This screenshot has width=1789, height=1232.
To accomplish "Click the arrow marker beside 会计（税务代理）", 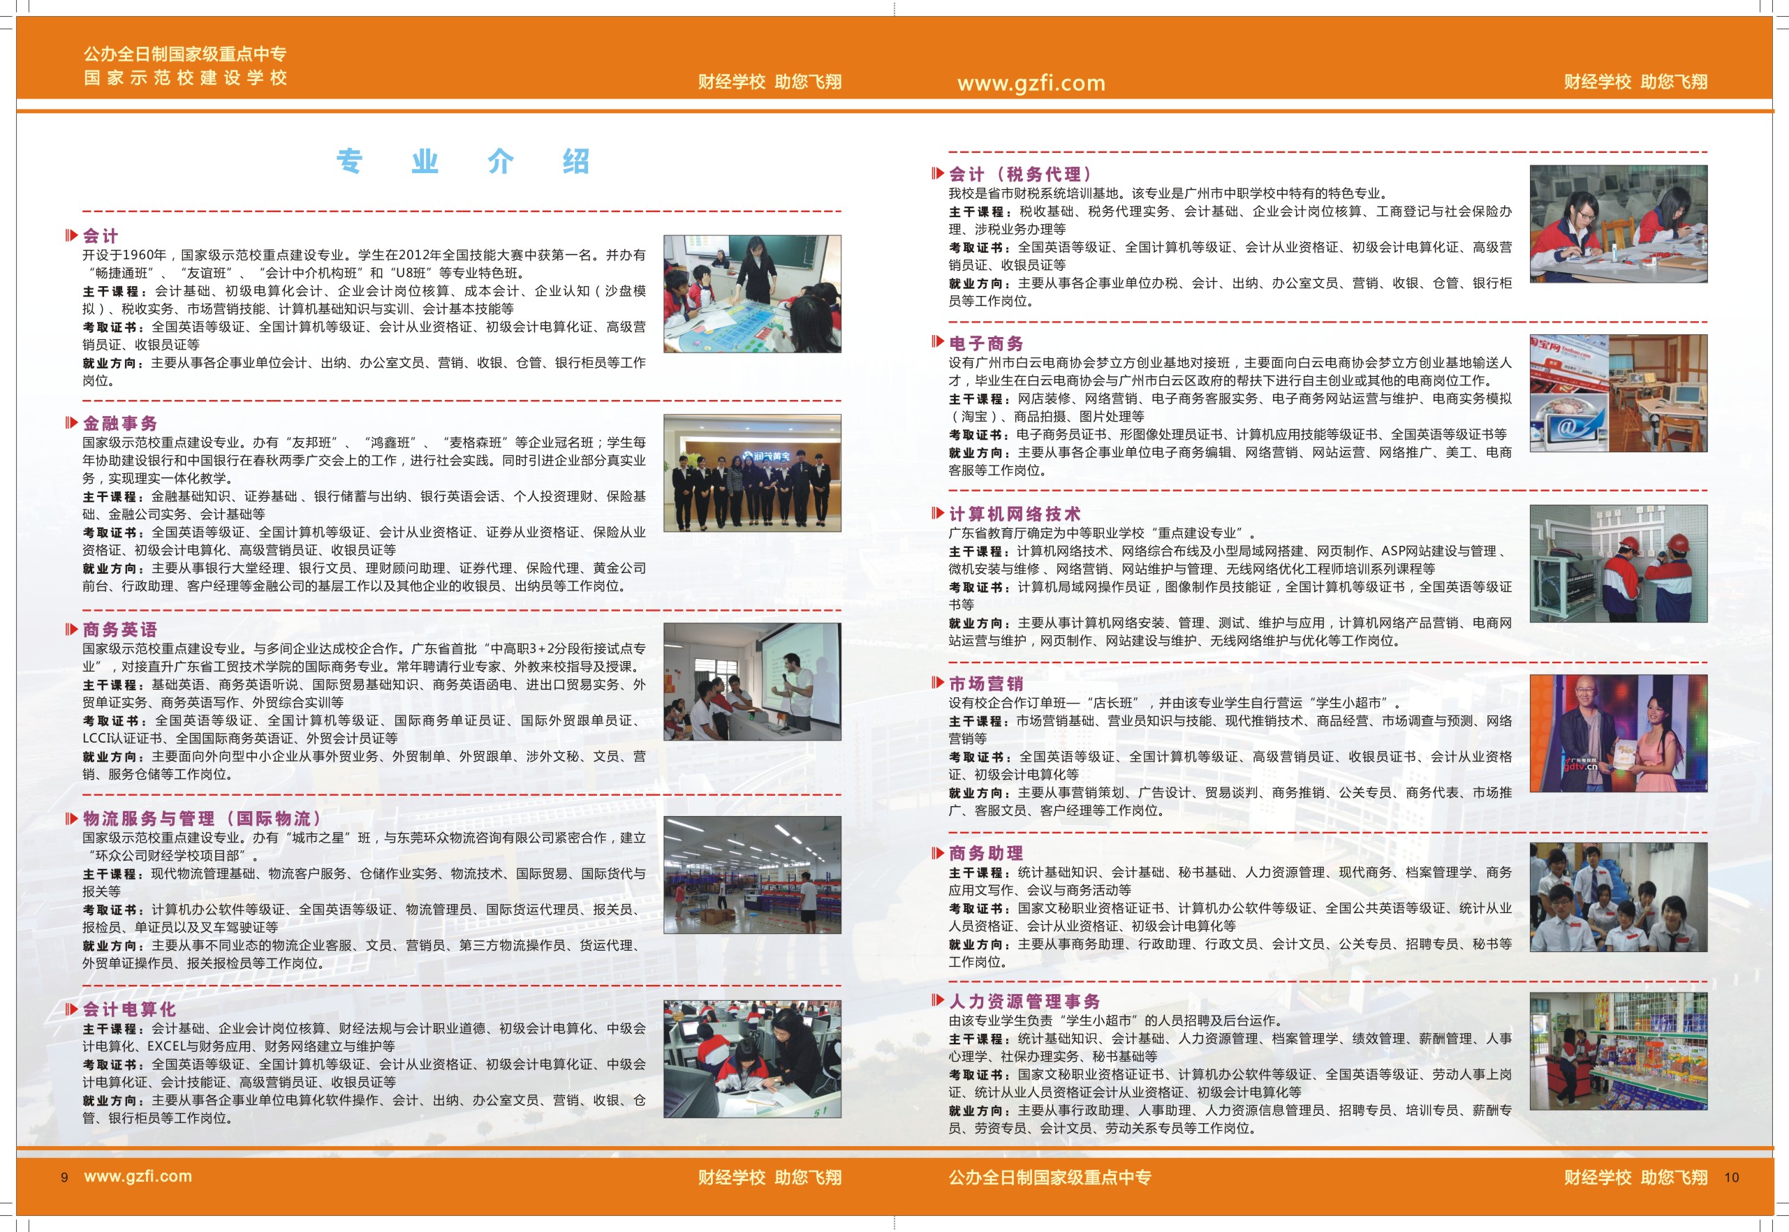I will point(938,173).
